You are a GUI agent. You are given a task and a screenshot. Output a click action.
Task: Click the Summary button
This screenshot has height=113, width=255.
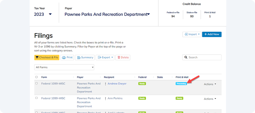tap(85, 58)
